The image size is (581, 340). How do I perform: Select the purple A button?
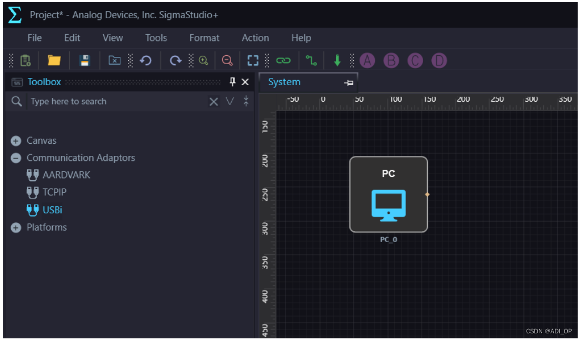tap(367, 60)
